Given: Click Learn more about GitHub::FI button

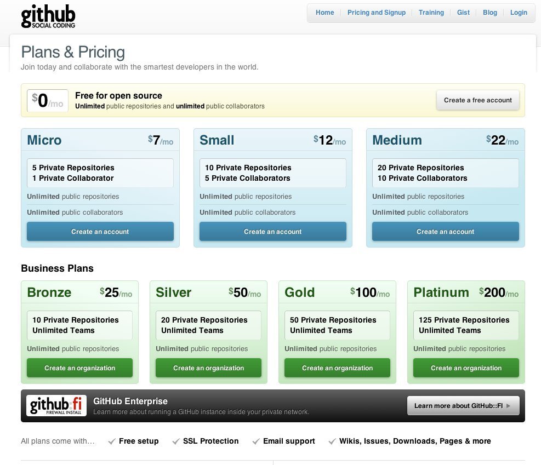Looking at the screenshot, I should point(463,406).
